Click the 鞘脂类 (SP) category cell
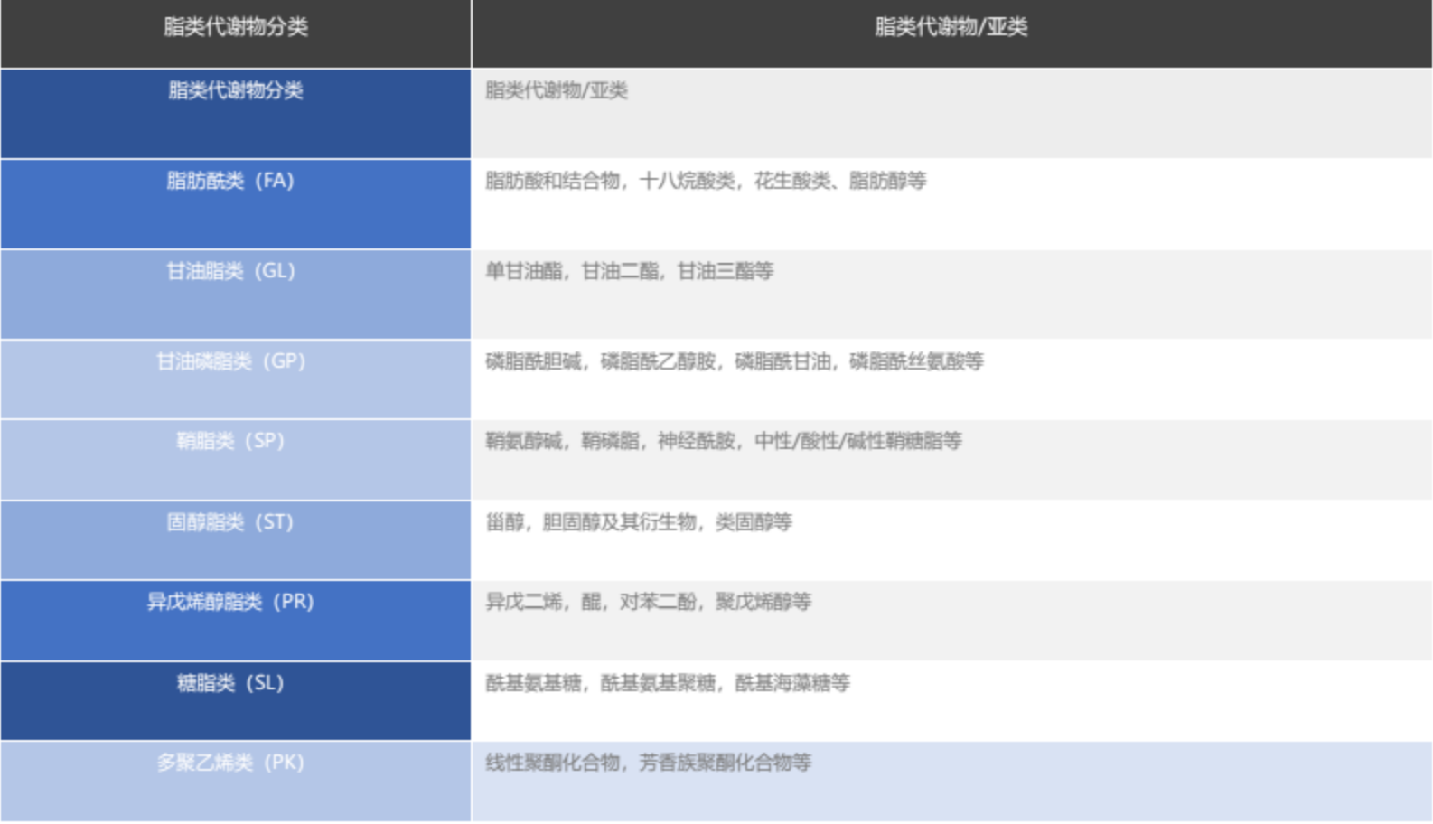The height and width of the screenshot is (824, 1433). click(x=230, y=441)
